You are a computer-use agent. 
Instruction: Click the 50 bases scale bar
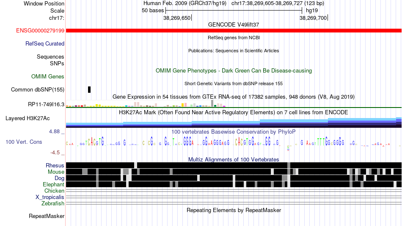(x=234, y=11)
